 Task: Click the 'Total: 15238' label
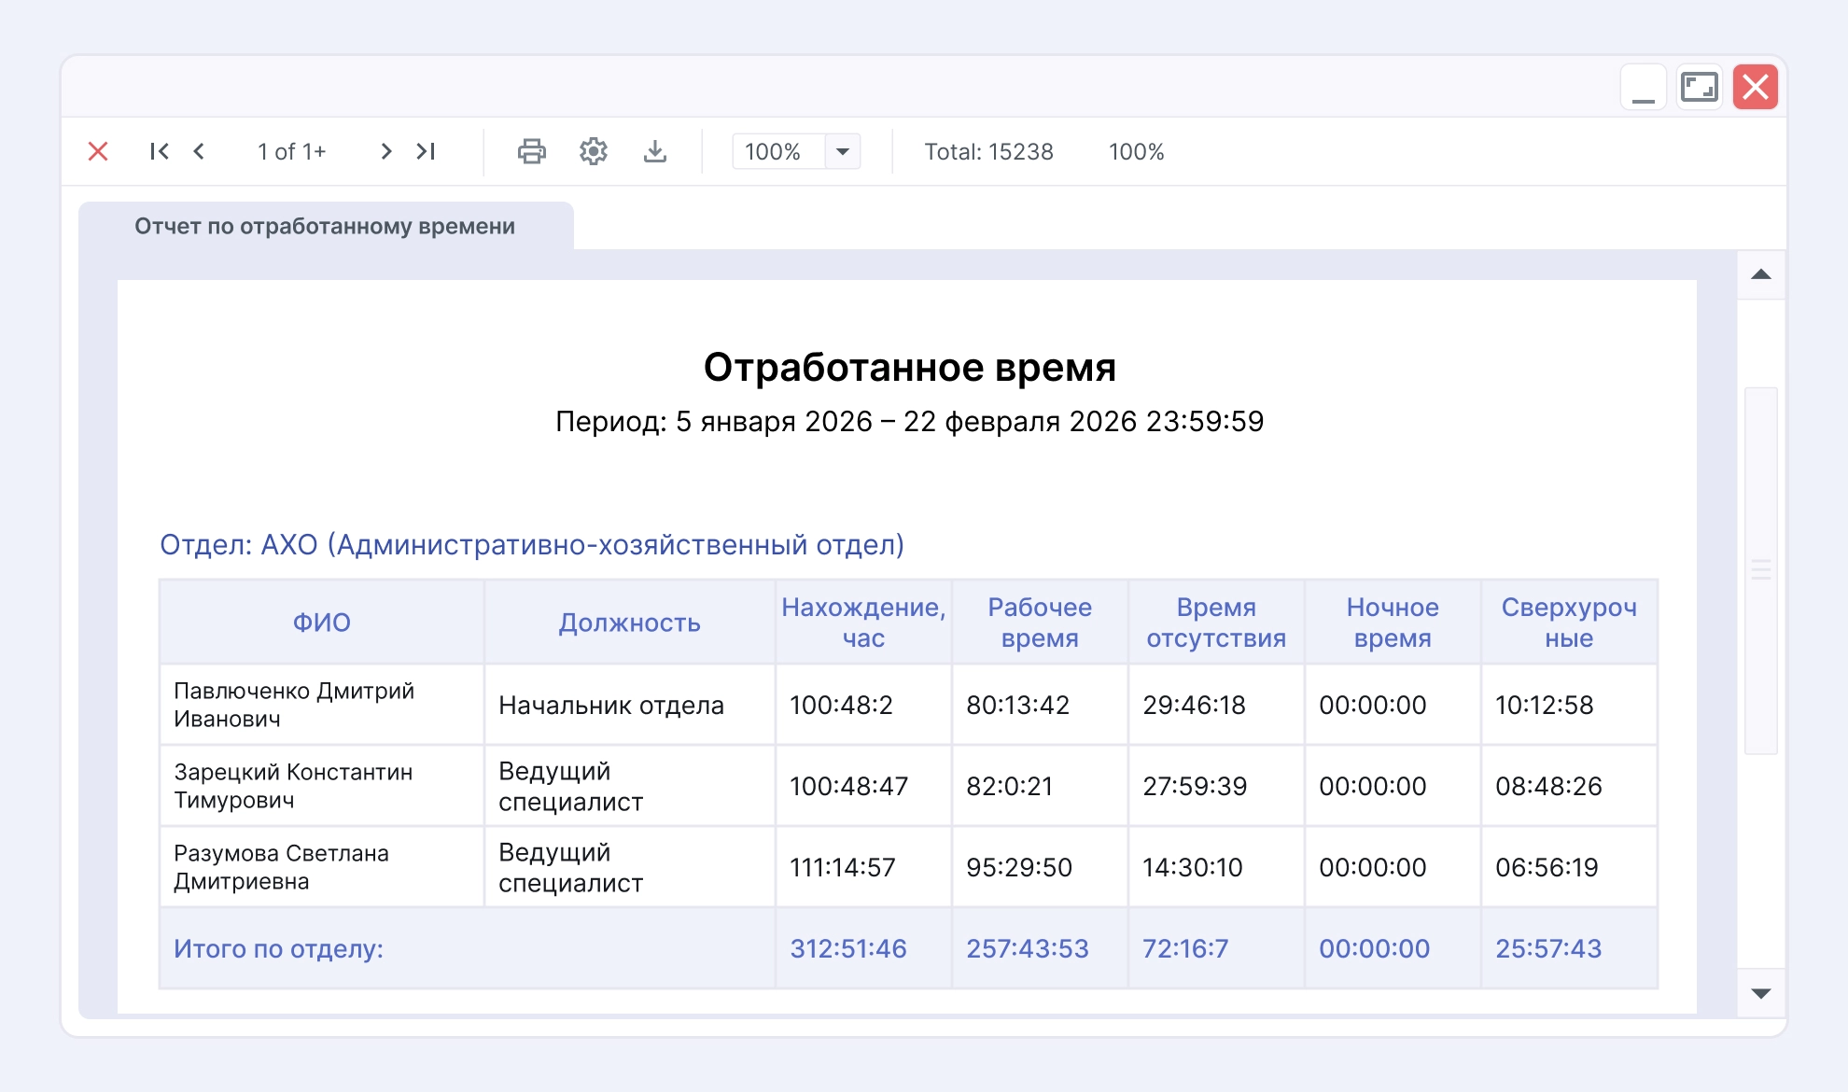coord(988,151)
